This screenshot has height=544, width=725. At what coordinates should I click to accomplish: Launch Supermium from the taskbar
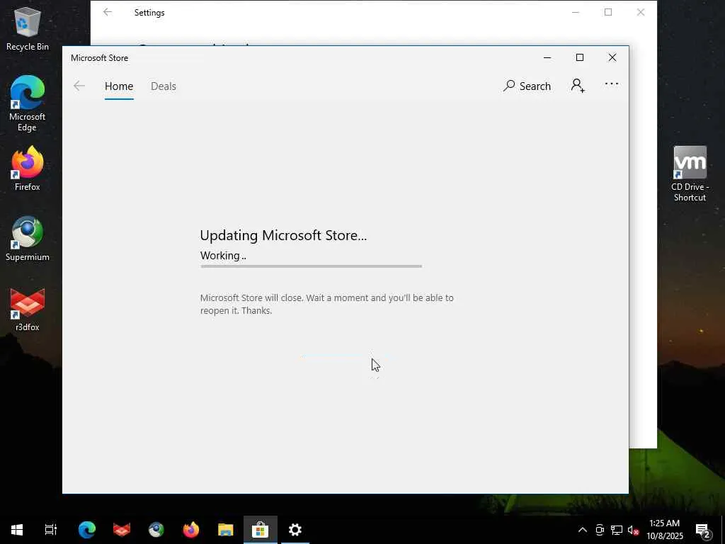tap(156, 530)
